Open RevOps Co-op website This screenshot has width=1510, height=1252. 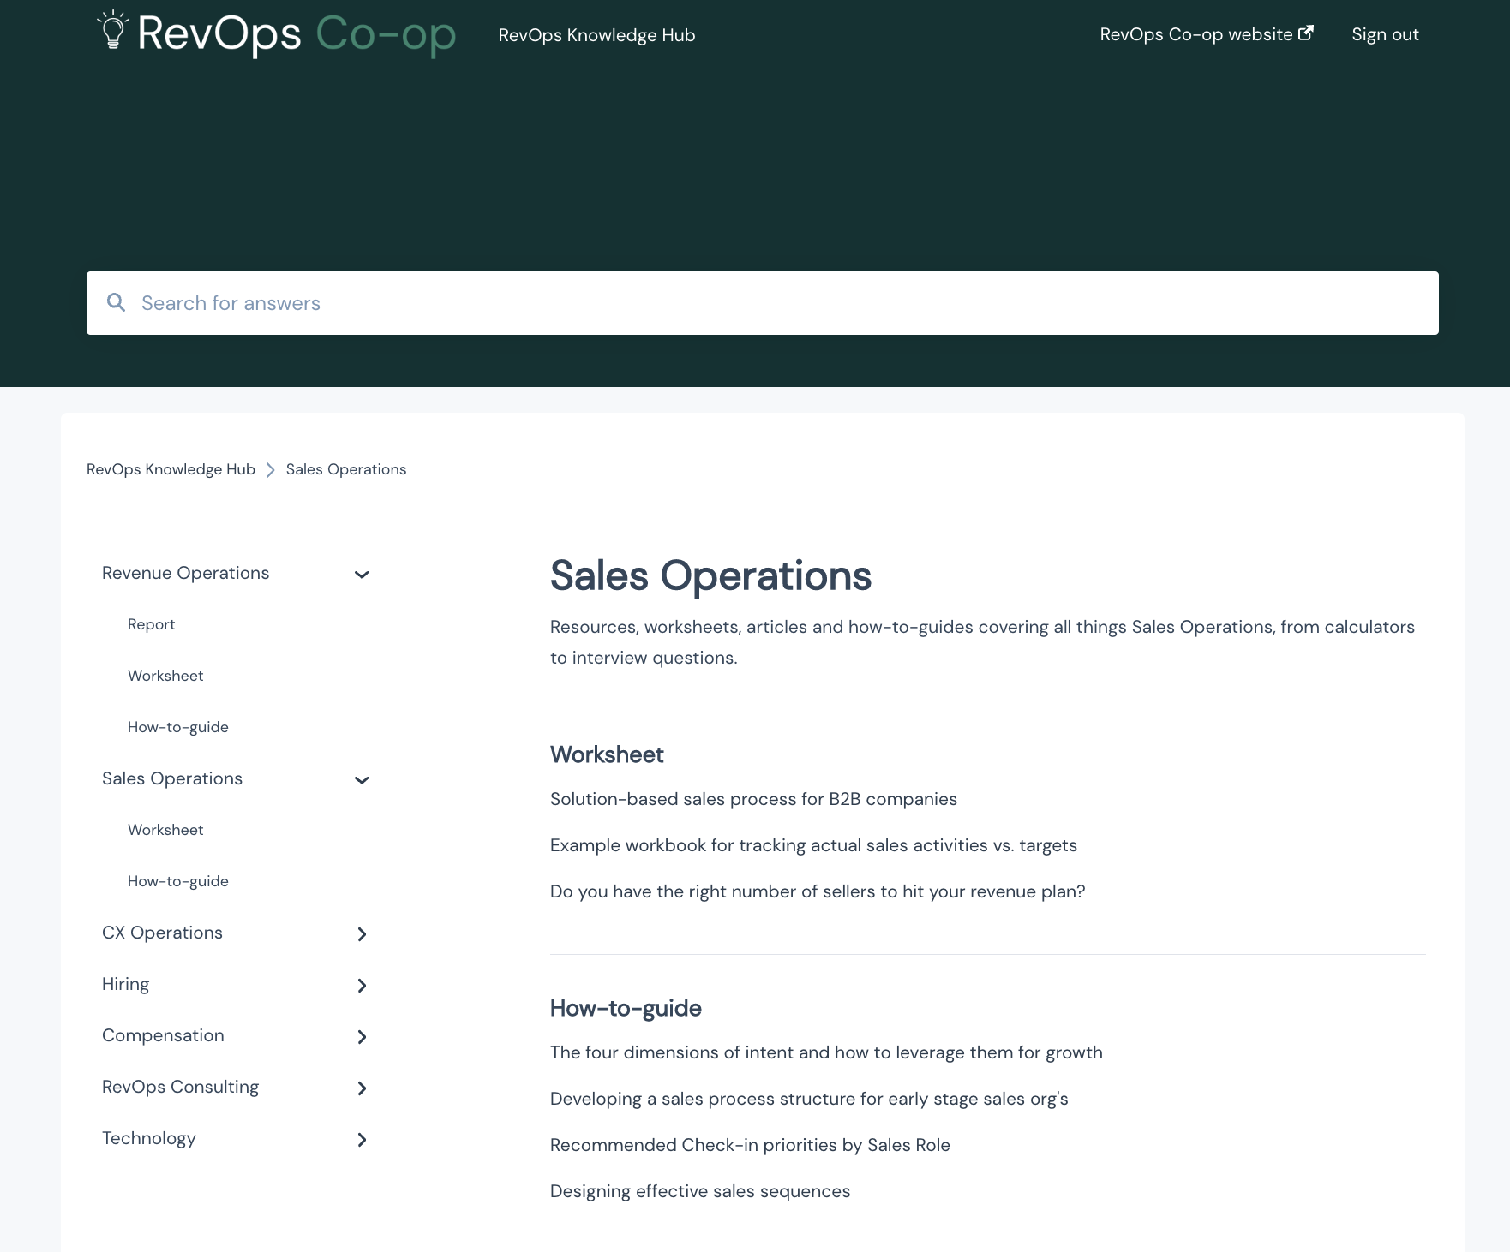point(1193,34)
